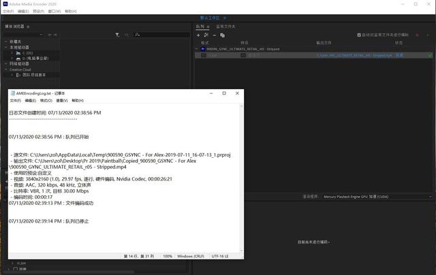
Task: Click the add output icon in queue toolbar
Action: (206, 35)
